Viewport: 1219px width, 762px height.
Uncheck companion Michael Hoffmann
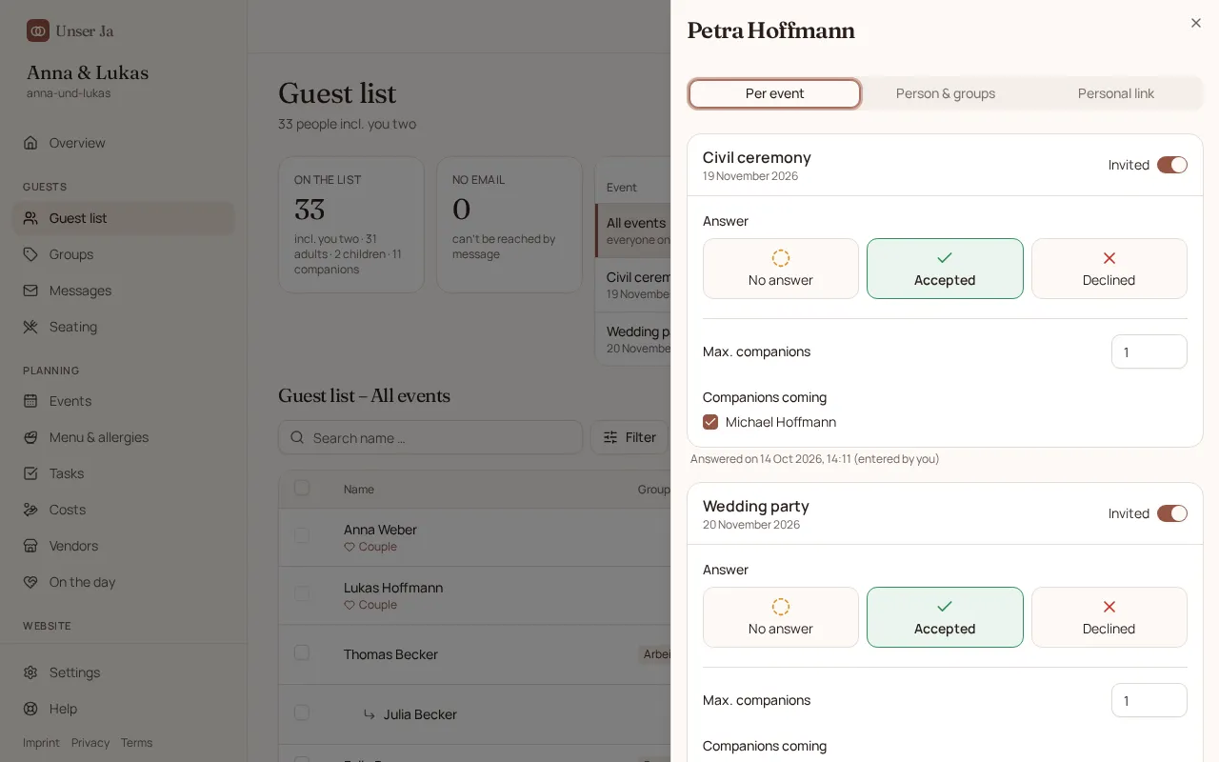coord(710,422)
